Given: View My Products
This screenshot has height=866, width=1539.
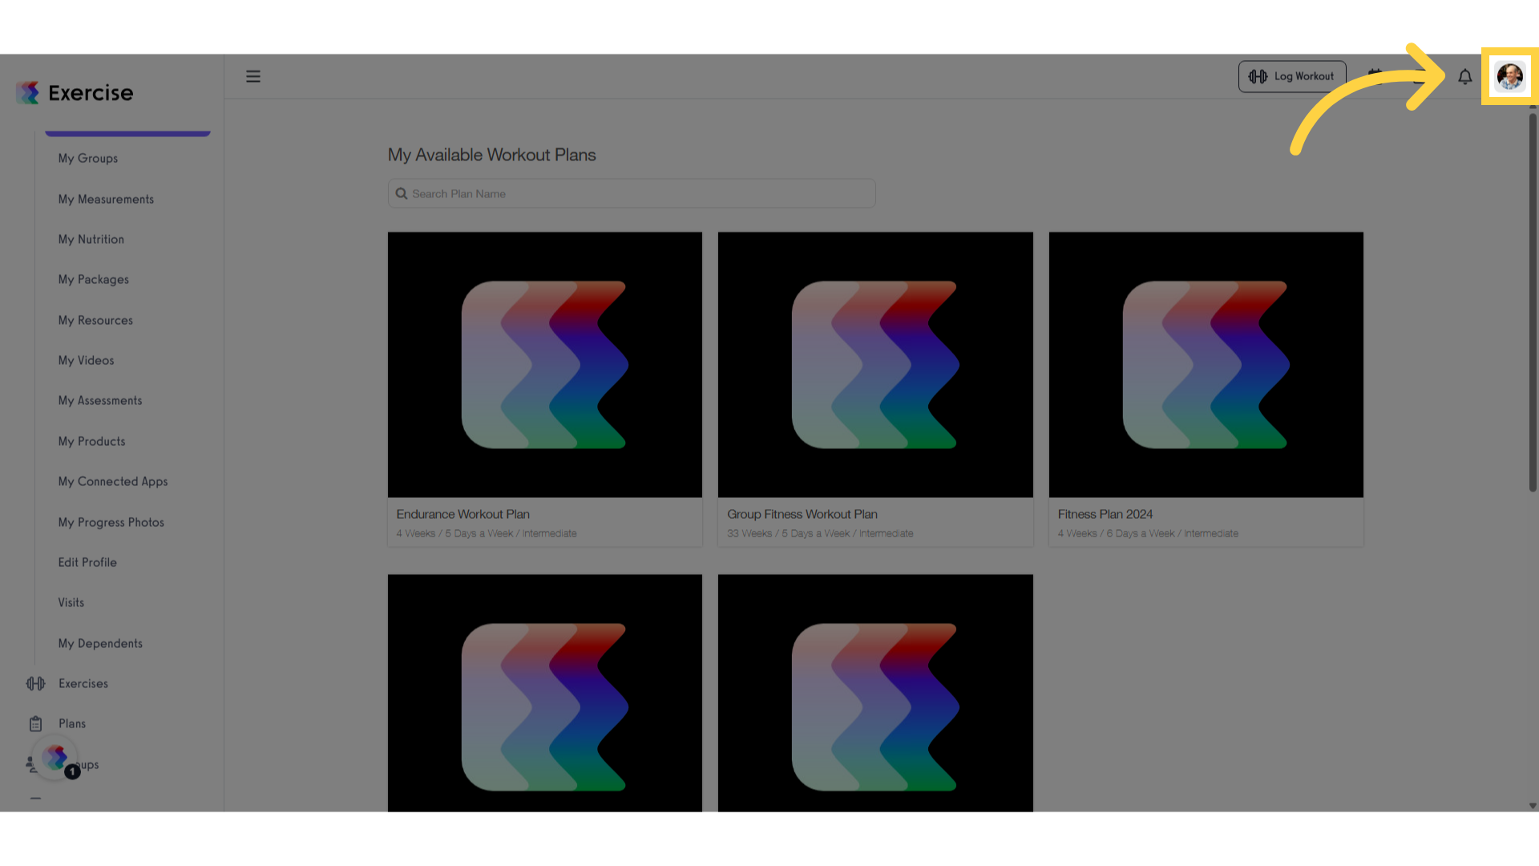Looking at the screenshot, I should [92, 441].
